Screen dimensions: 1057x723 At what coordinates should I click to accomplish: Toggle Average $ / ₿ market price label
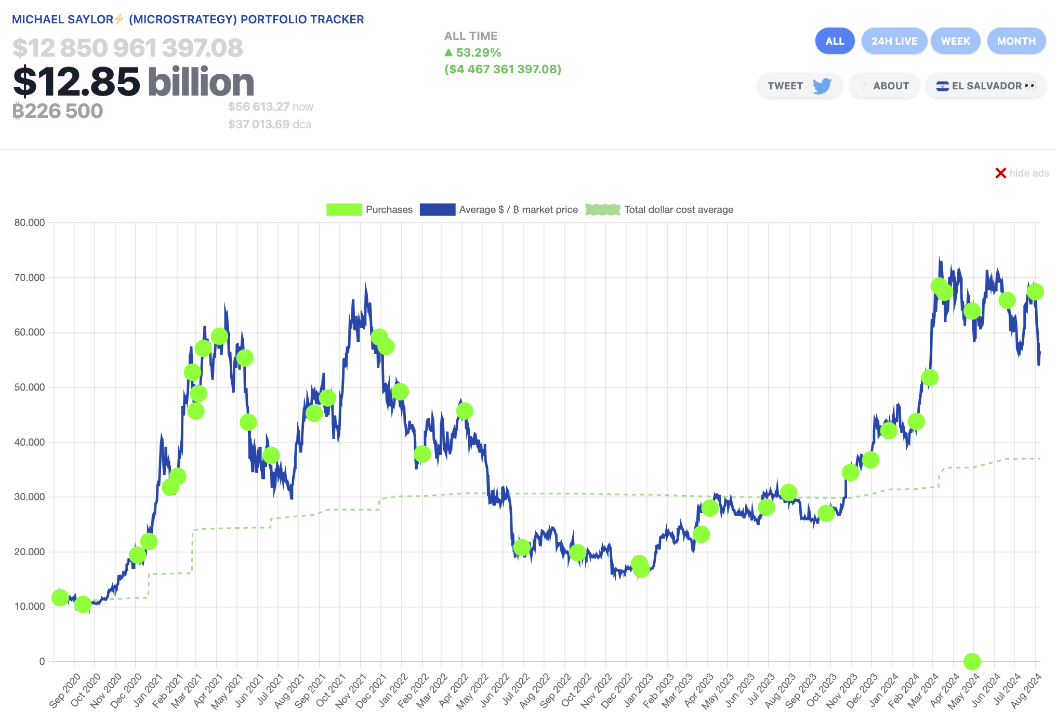coord(518,209)
